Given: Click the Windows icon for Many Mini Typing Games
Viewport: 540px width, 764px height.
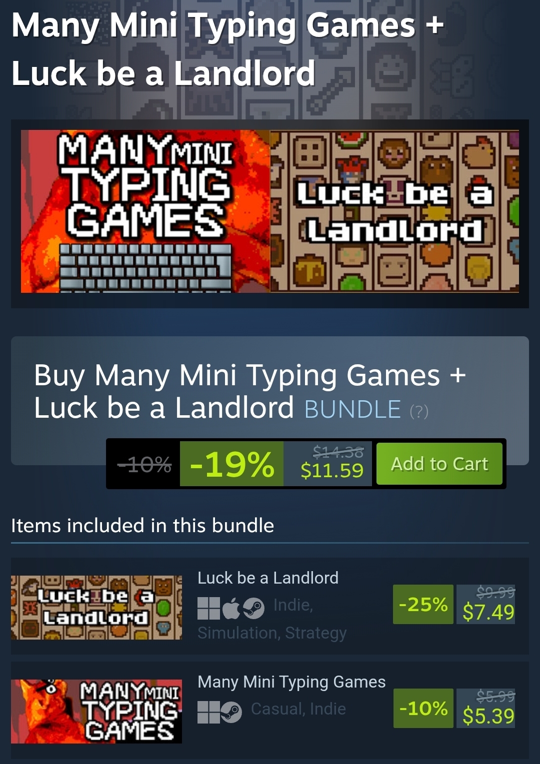Looking at the screenshot, I should [x=208, y=712].
